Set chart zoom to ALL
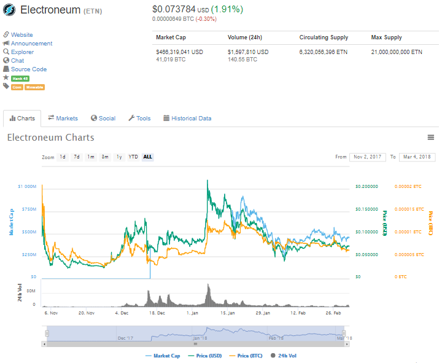This screenshot has height=363, width=442. click(x=148, y=157)
